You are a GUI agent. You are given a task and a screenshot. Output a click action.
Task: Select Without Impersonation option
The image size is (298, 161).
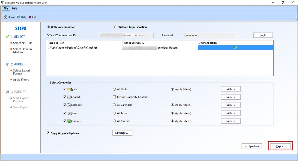pos(115,27)
